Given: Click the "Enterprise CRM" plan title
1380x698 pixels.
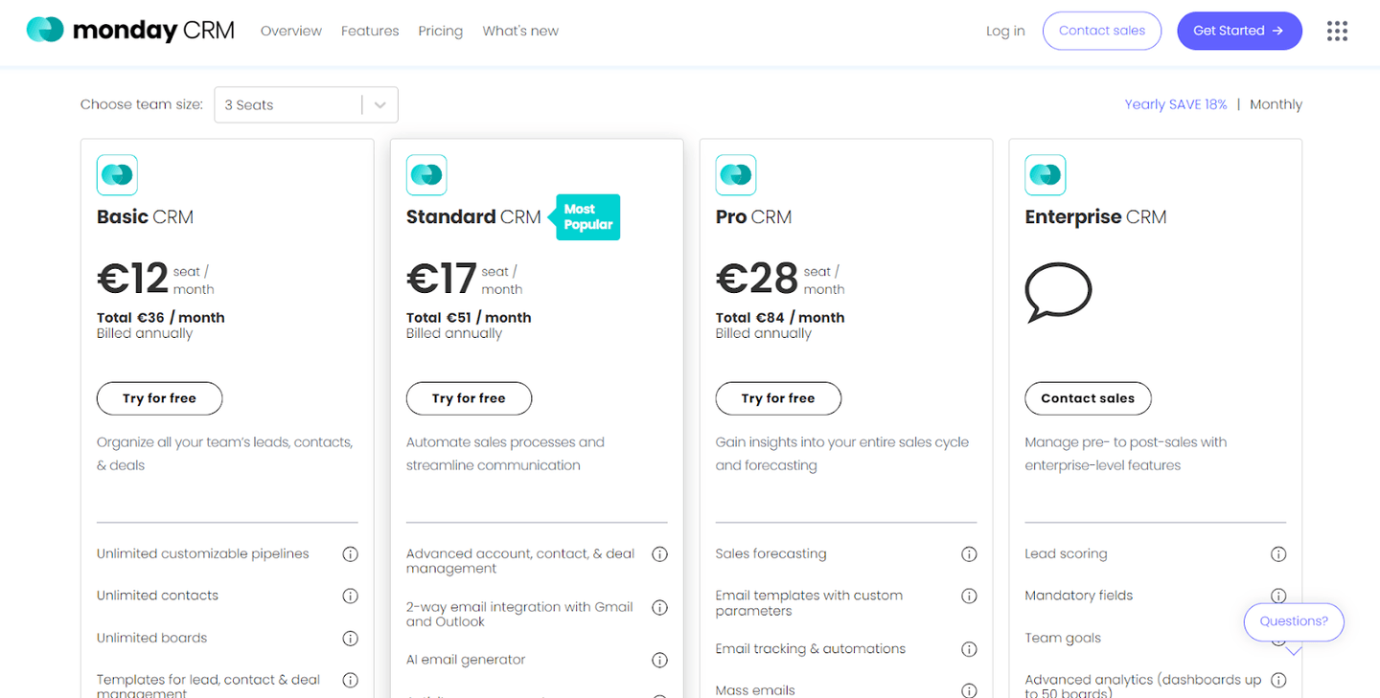Looking at the screenshot, I should point(1095,217).
